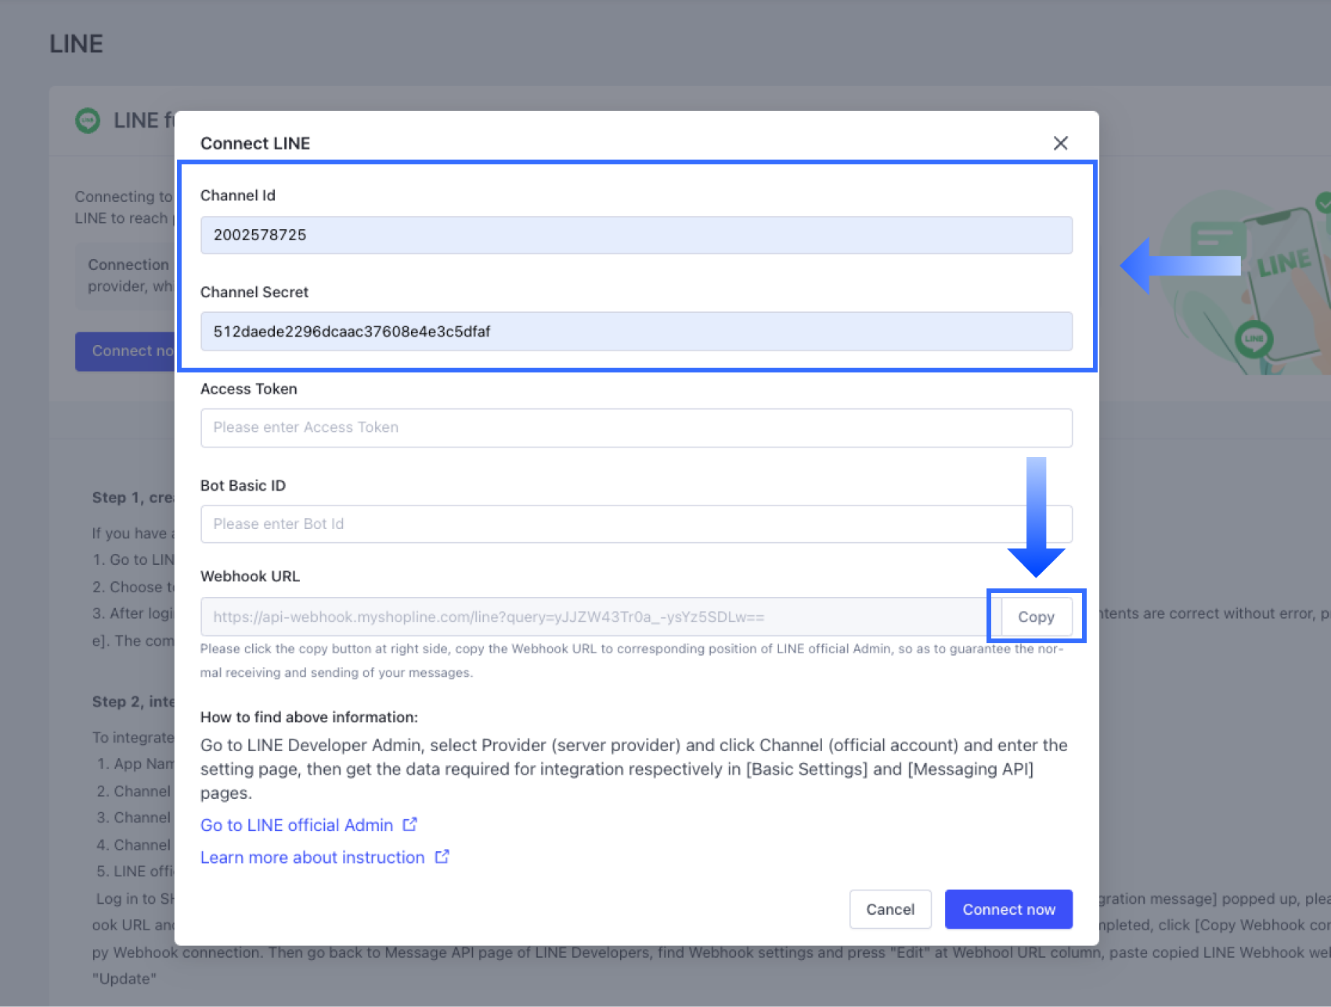Click the Access Token entry box
Screen dimensions: 1331x1007
636,427
